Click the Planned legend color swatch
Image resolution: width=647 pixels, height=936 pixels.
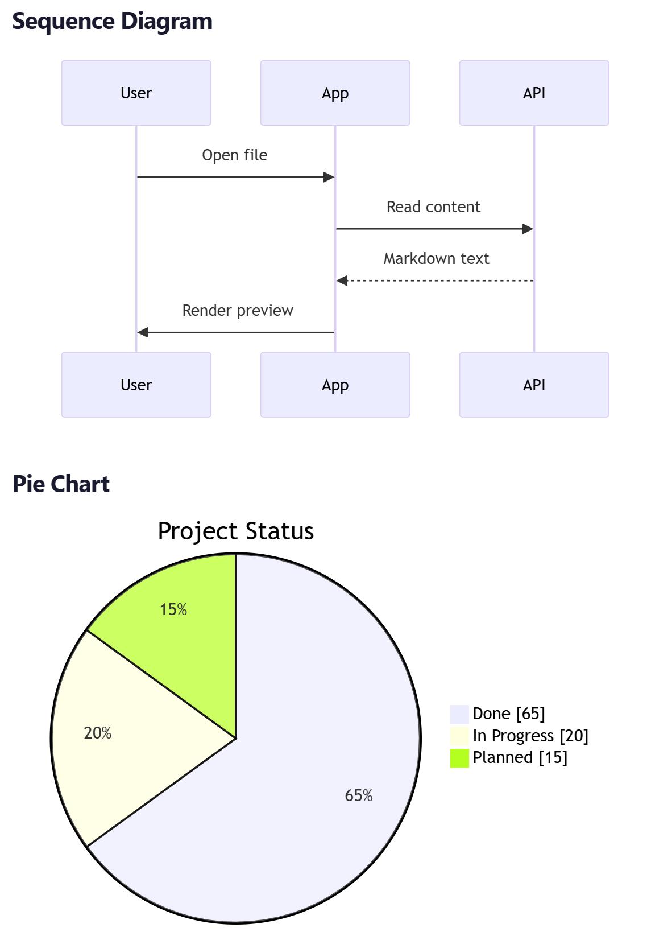point(459,758)
